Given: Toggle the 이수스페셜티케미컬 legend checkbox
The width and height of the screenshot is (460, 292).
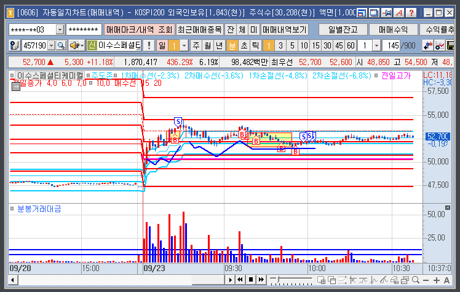Looking at the screenshot, I should [12, 76].
